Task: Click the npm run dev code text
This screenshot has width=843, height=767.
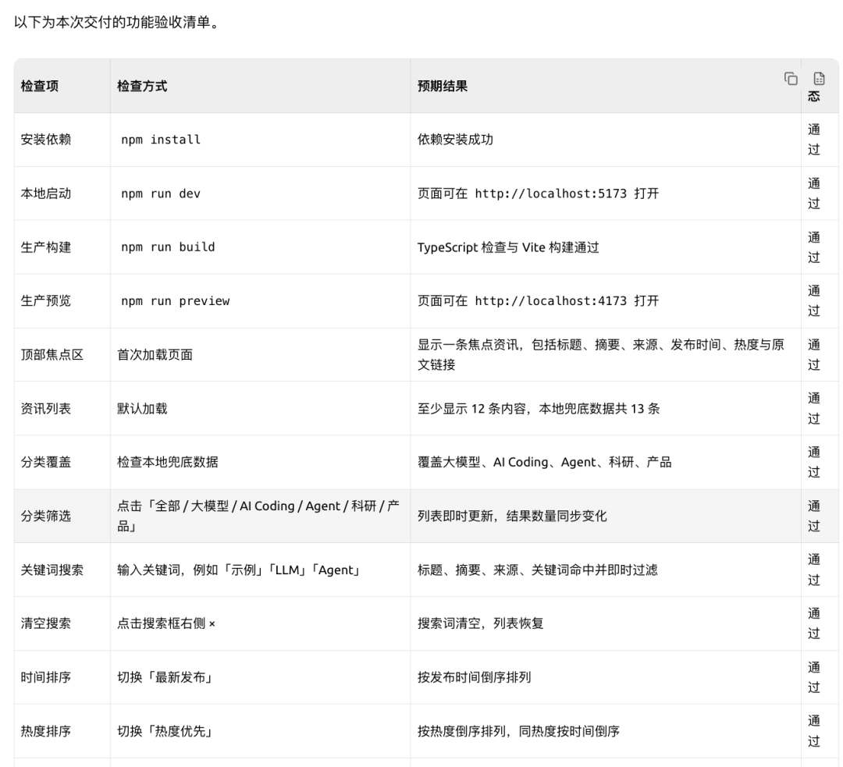Action: (161, 194)
